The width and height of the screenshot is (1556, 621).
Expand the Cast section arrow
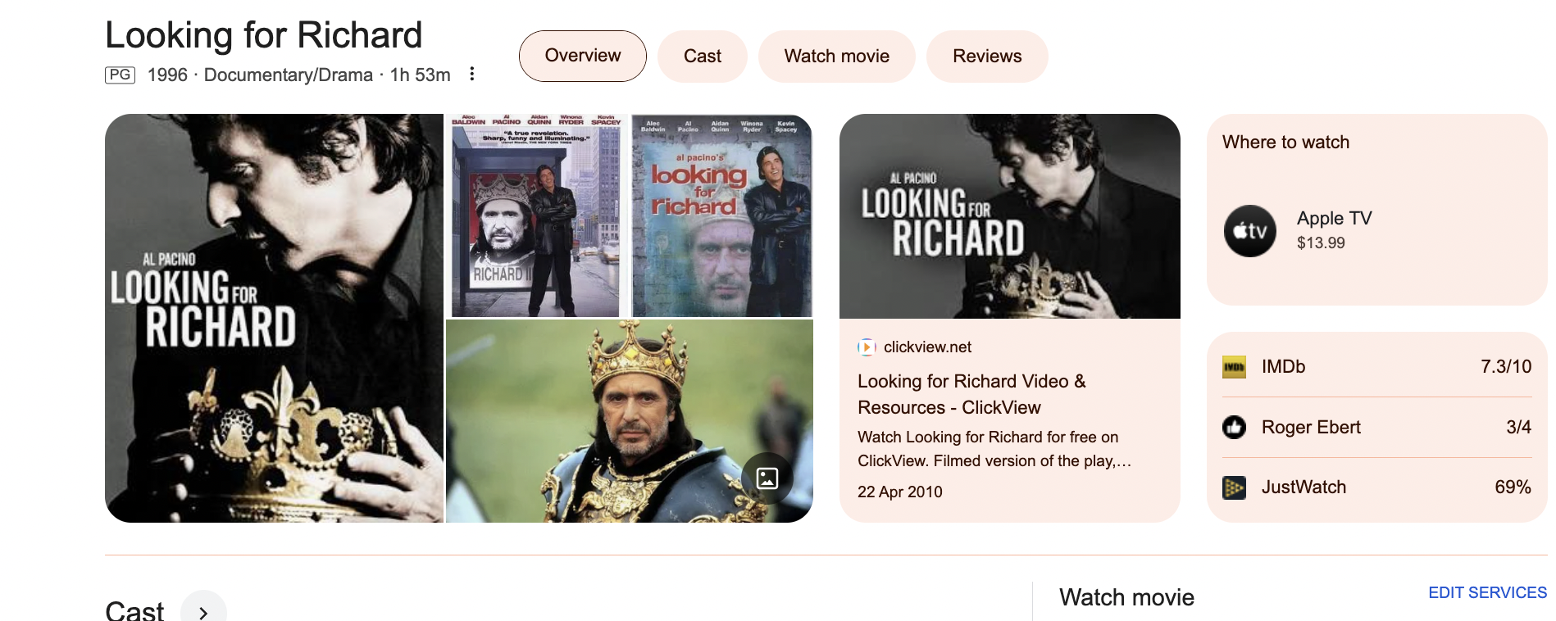[x=203, y=612]
